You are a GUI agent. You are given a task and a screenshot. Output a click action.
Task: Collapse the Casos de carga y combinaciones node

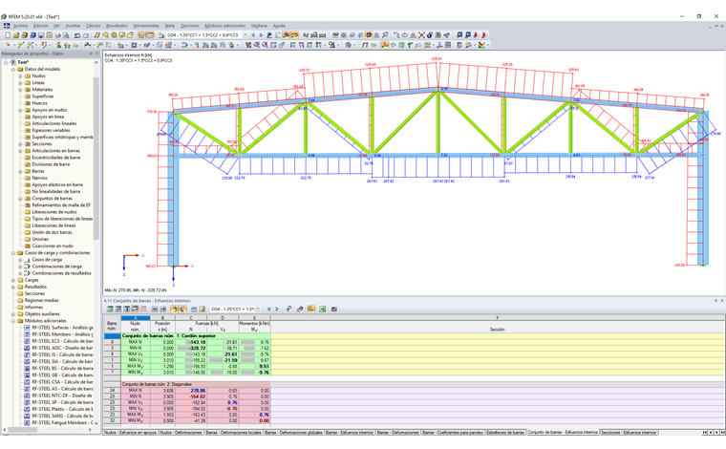(13, 253)
